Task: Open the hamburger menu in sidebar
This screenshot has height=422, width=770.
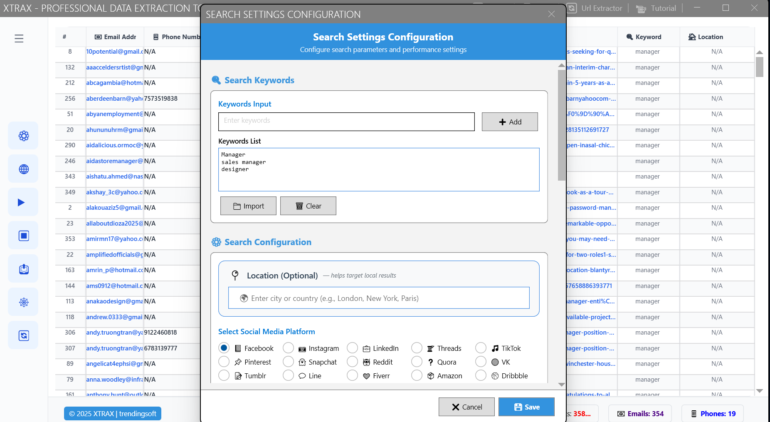Action: tap(19, 39)
